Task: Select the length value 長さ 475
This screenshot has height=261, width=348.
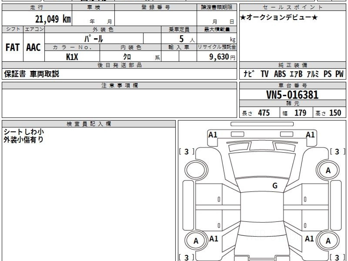Action: coord(256,113)
